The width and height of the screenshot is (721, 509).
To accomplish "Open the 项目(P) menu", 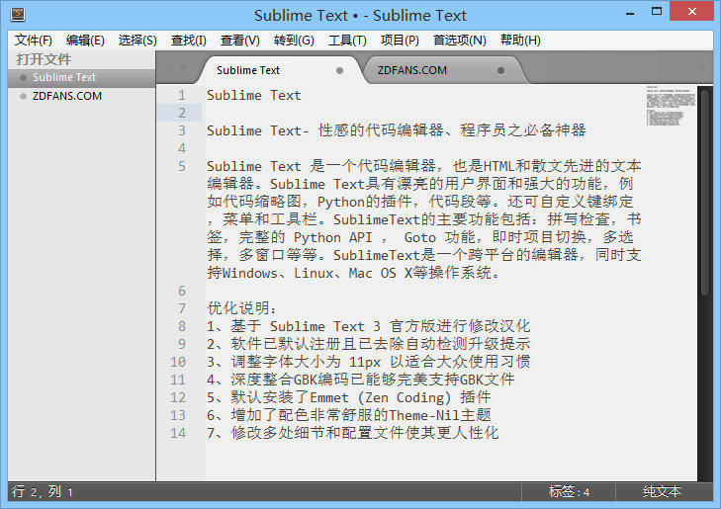I will click(x=400, y=41).
